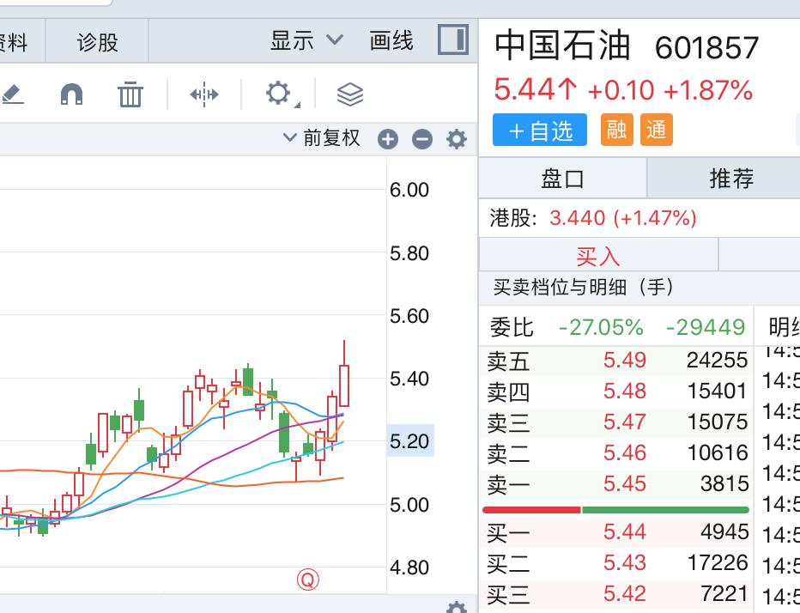Click the red 买入 buy button
The image size is (800, 613).
pos(598,254)
